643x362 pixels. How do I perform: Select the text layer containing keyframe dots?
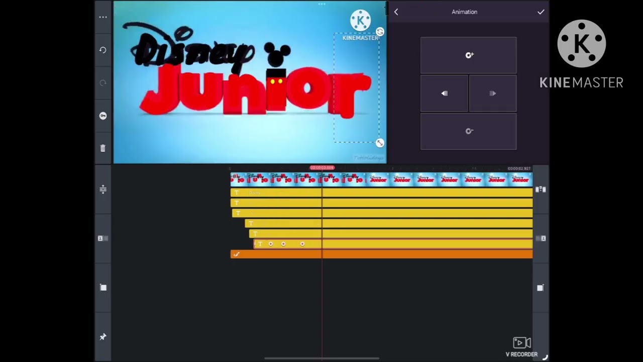pos(393,244)
